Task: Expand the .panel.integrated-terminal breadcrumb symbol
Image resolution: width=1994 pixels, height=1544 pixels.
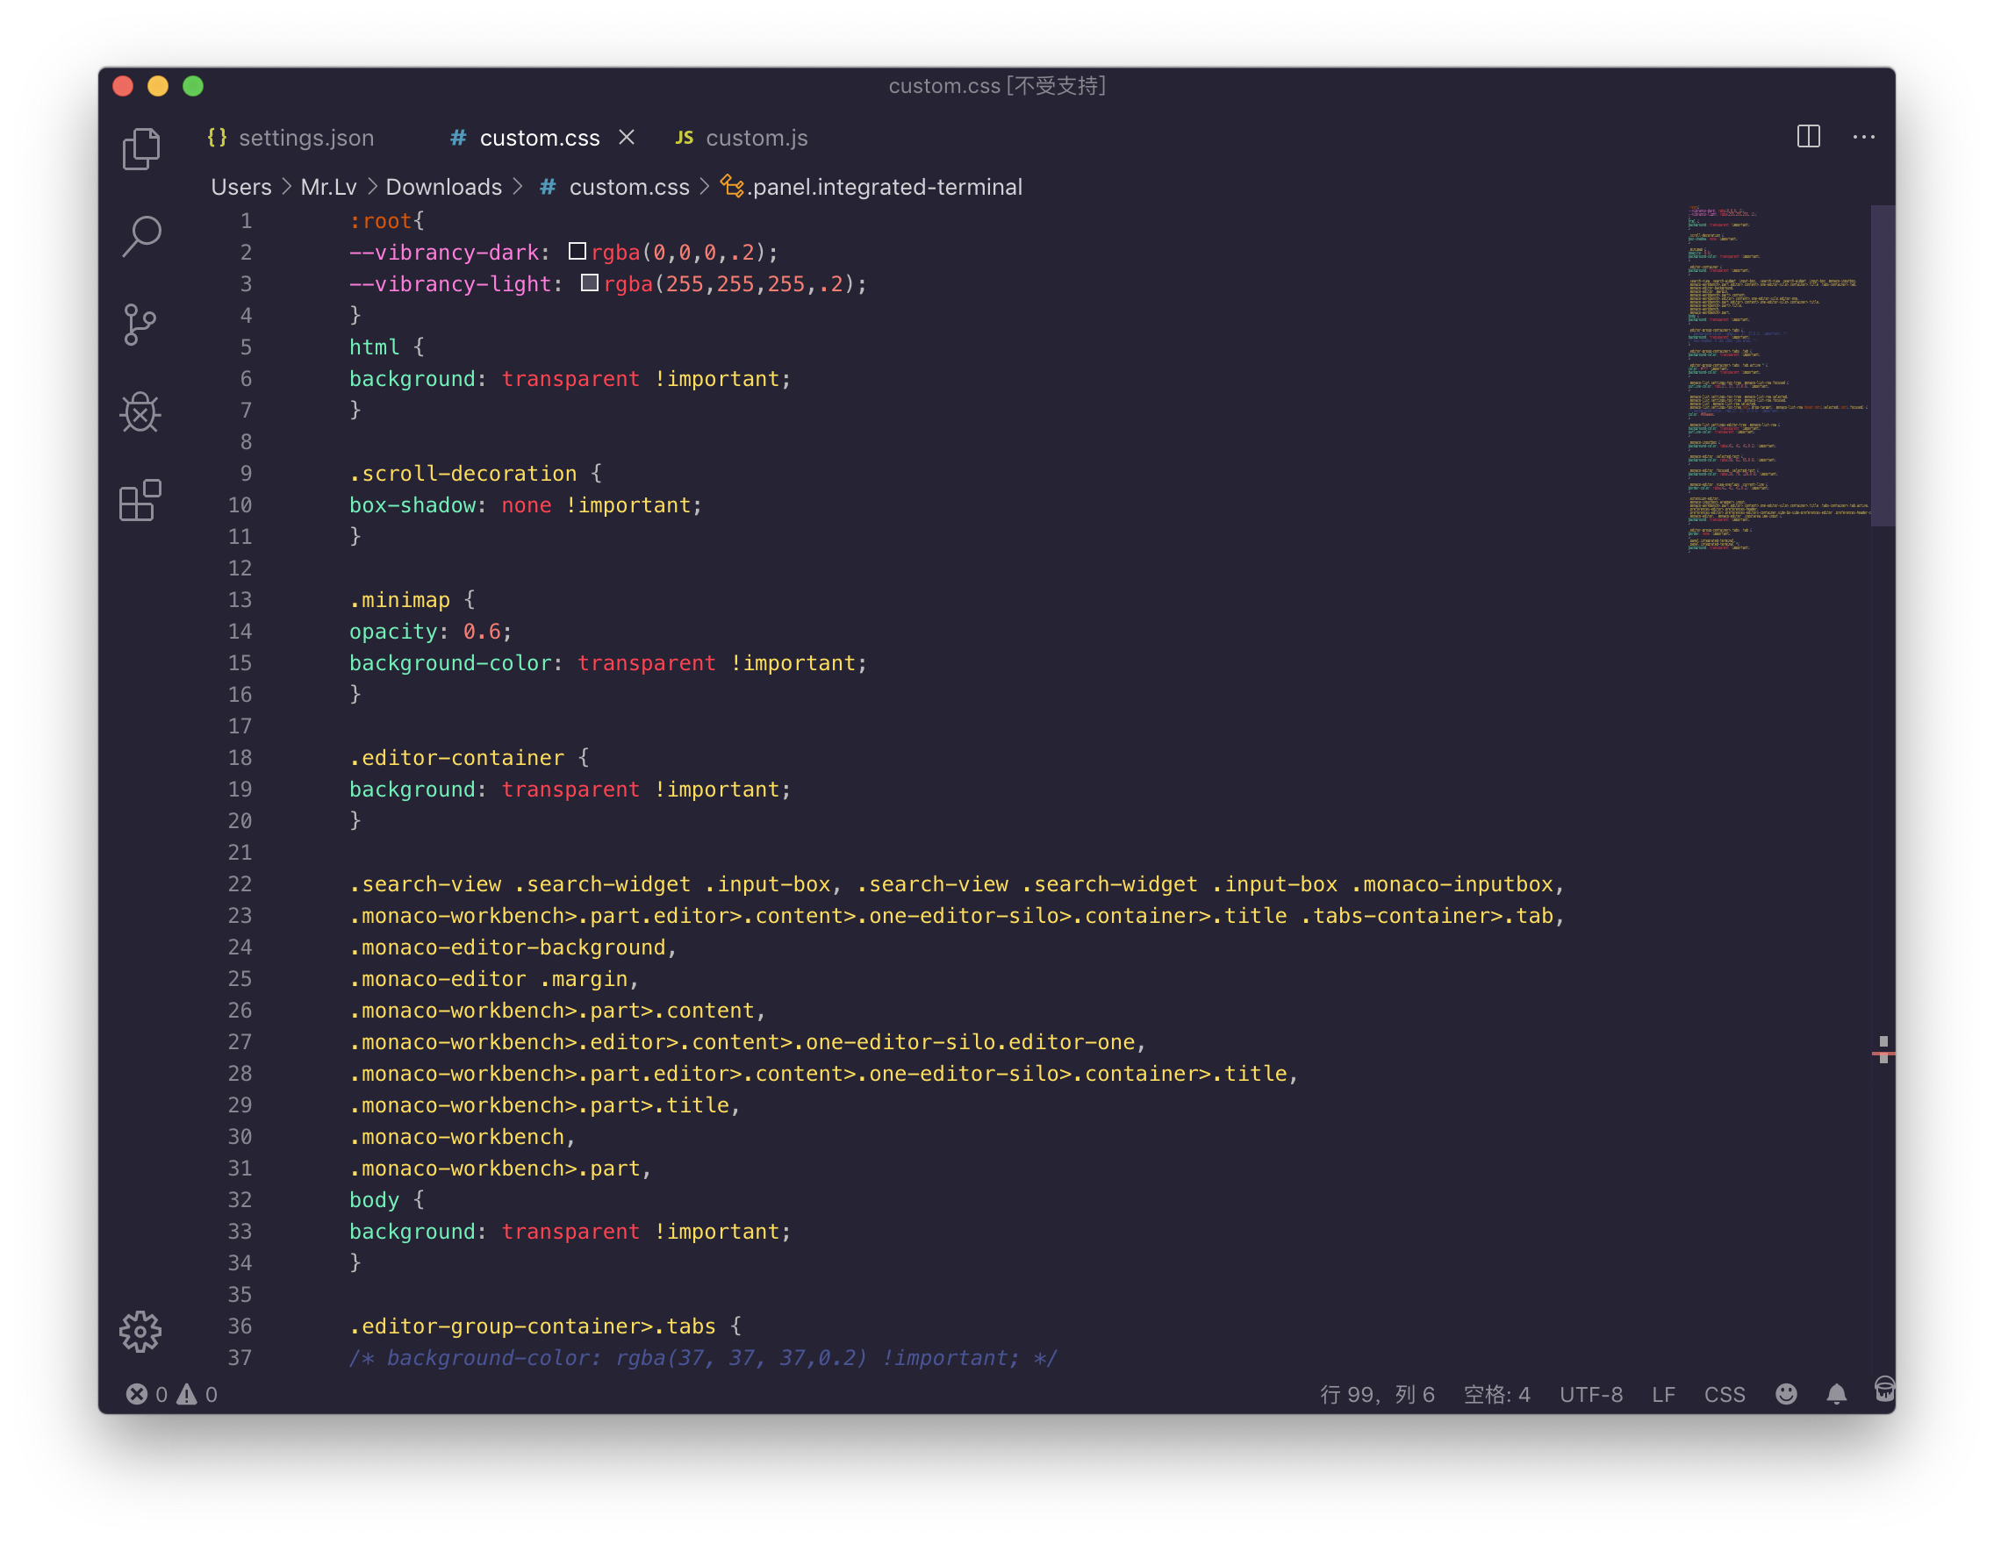Action: point(885,187)
